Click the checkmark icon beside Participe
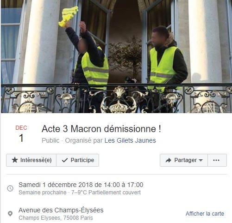Viewport: 232px width, 223px height. (x=65, y=160)
